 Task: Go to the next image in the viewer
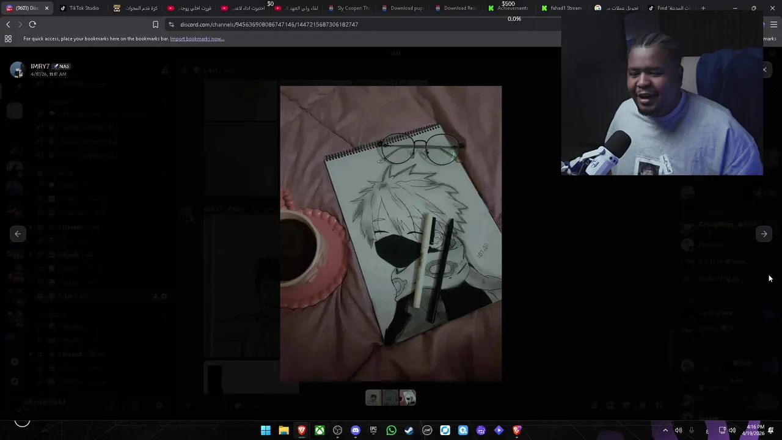764,233
